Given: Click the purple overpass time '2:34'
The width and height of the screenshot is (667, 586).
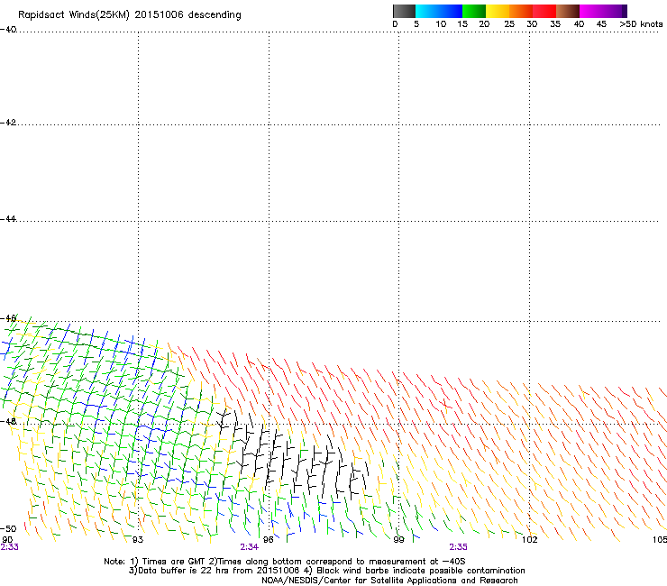Looking at the screenshot, I should (250, 547).
